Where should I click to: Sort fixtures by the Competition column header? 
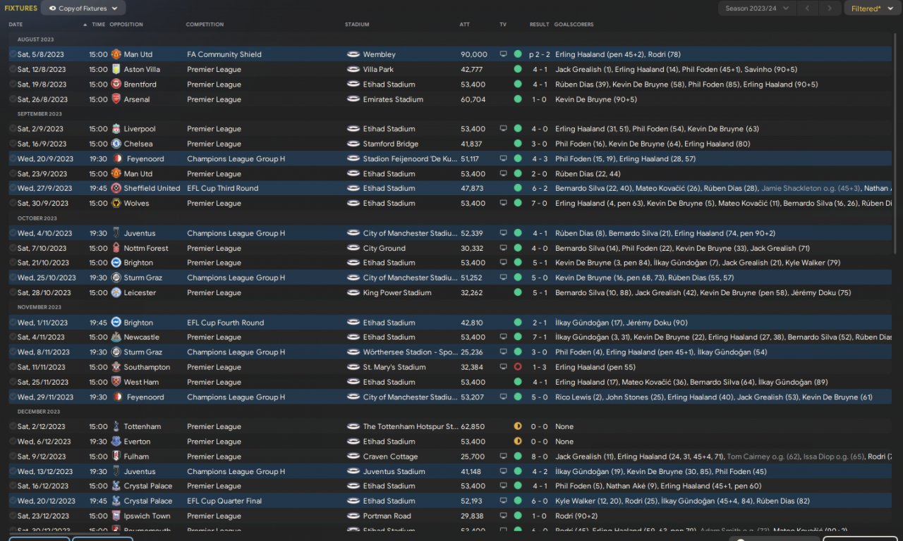[205, 25]
